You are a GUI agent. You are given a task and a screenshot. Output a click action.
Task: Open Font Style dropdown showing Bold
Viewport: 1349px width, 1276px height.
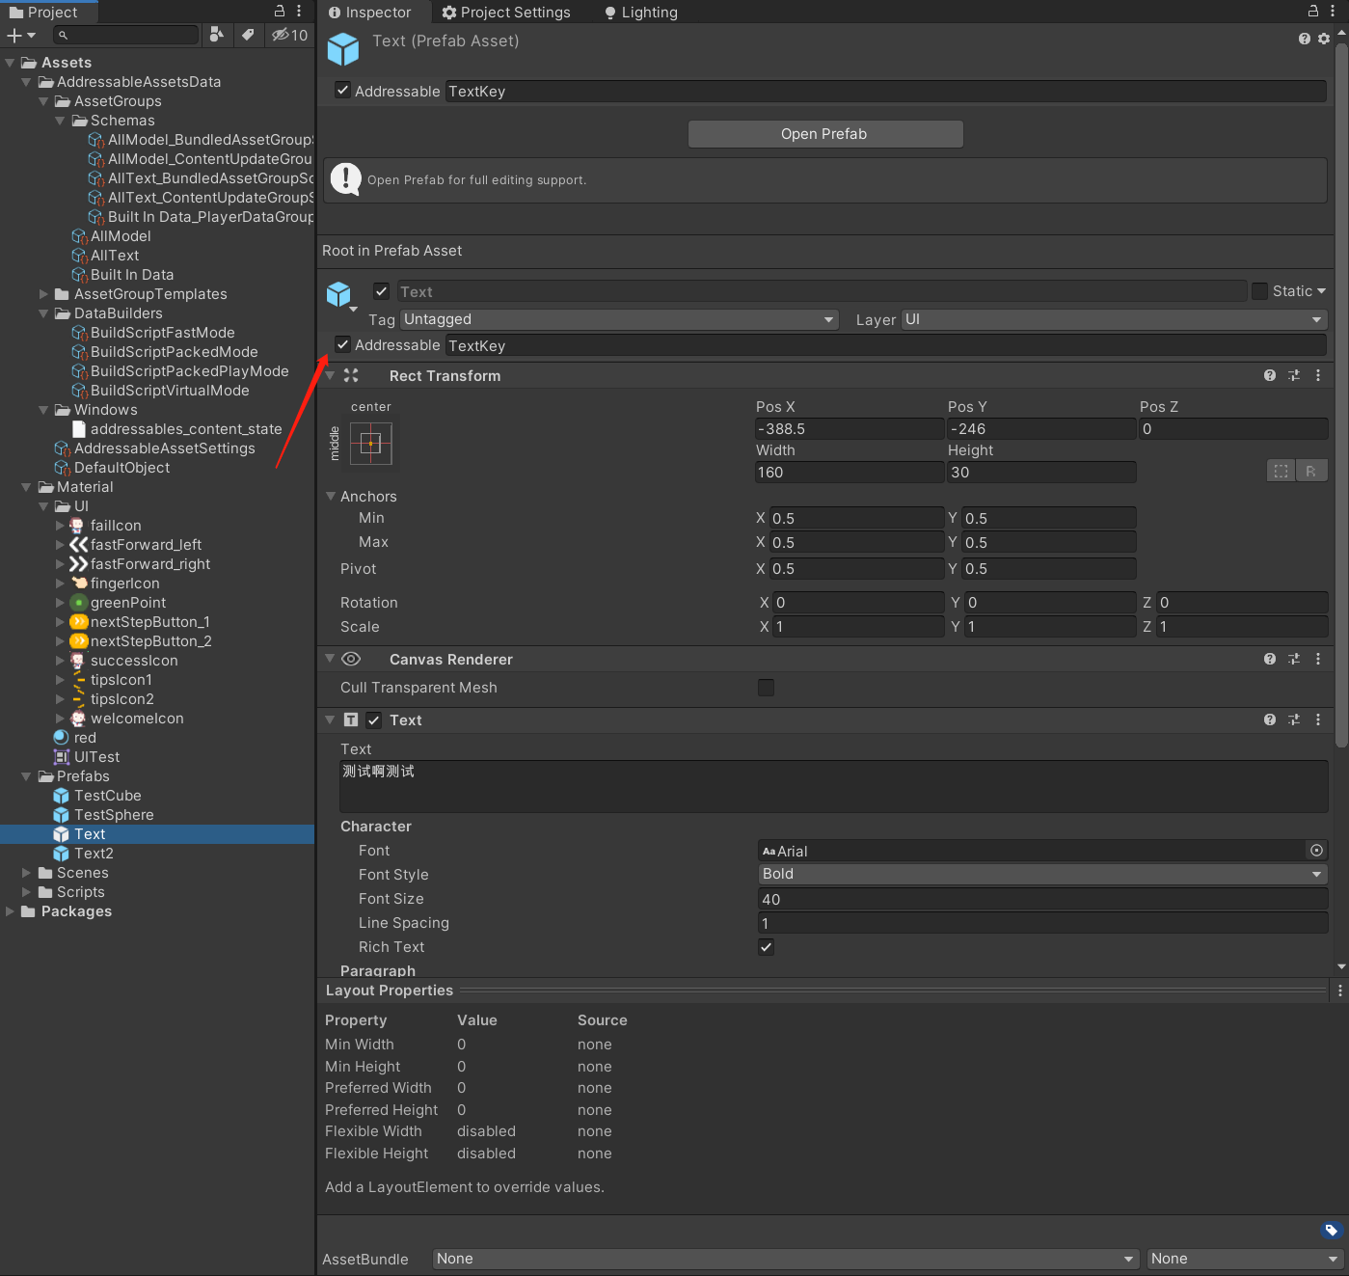[1042, 874]
